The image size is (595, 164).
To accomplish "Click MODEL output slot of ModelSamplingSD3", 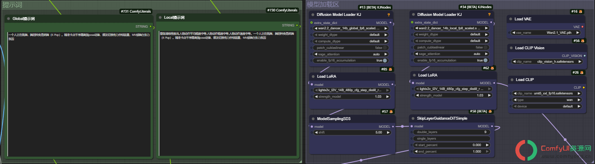I will [x=393, y=127].
